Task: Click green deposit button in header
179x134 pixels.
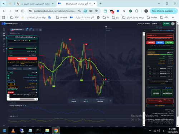Action: tap(166, 24)
